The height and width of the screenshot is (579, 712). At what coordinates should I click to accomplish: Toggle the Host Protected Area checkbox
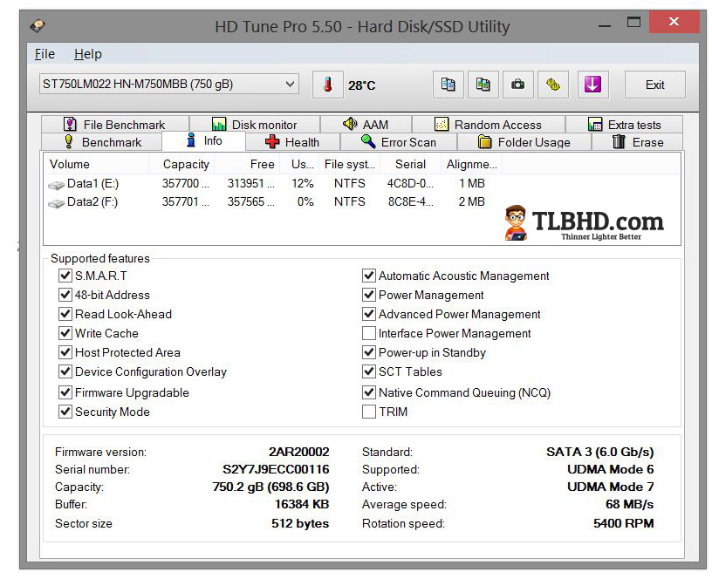[65, 352]
